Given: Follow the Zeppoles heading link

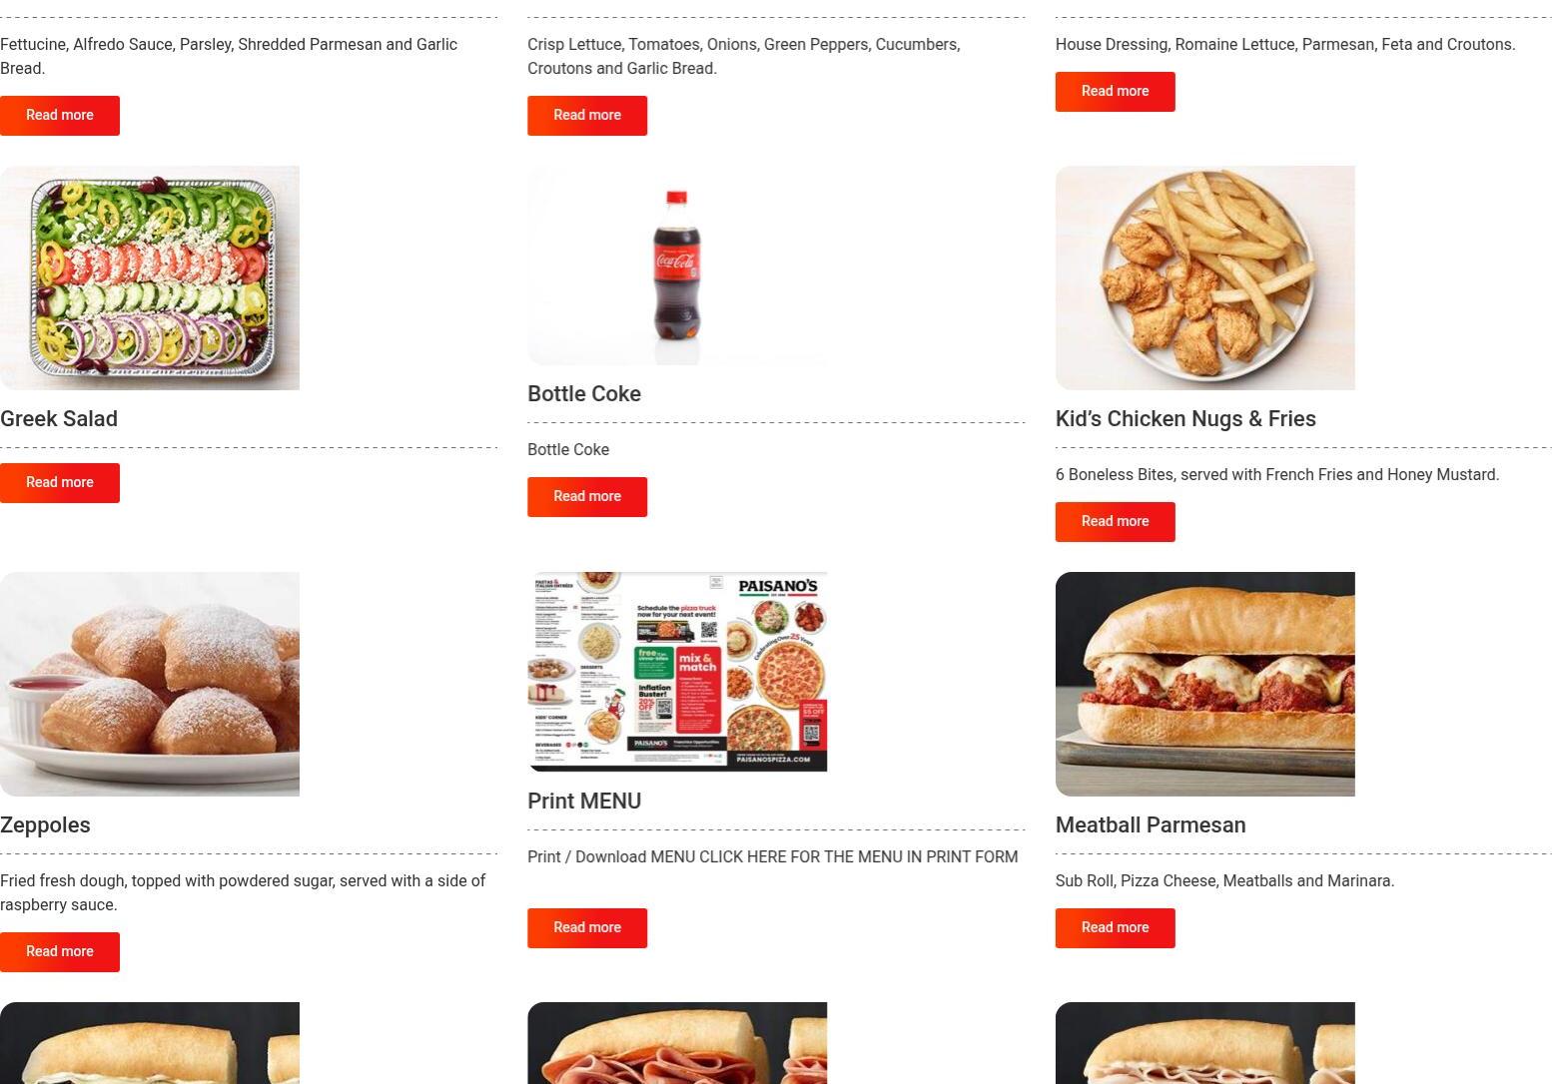Looking at the screenshot, I should pyautogui.click(x=45, y=825).
